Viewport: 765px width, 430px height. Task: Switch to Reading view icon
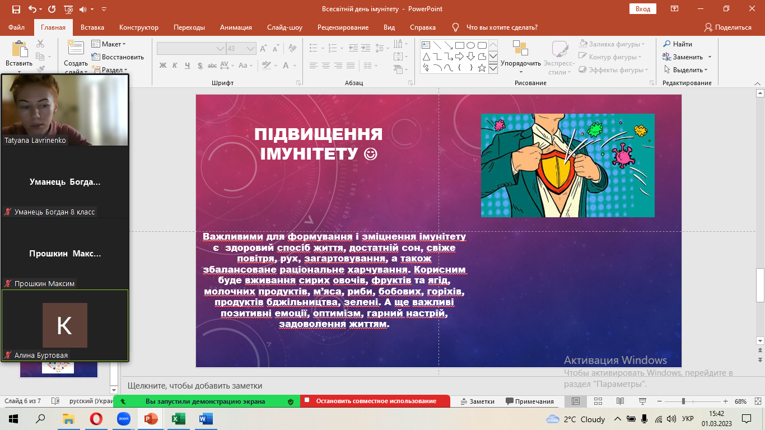coord(620,401)
